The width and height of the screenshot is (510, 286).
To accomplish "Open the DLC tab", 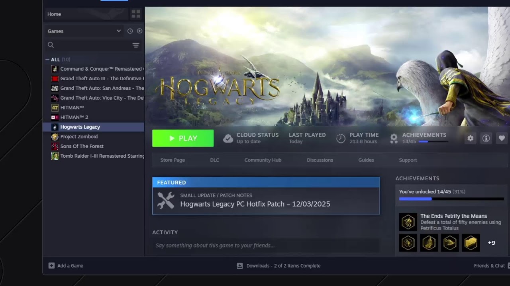I will 215,160.
